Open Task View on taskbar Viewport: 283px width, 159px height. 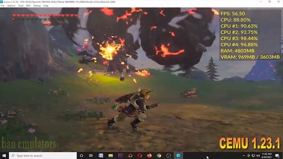coord(91,155)
